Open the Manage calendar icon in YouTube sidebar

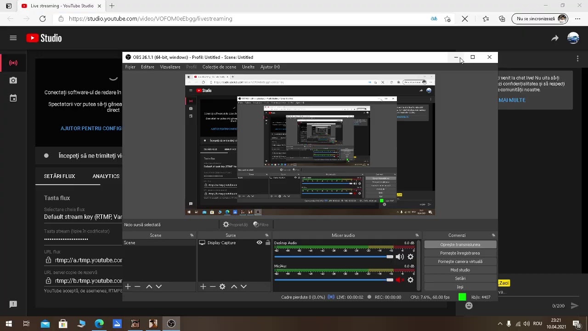pos(13,98)
